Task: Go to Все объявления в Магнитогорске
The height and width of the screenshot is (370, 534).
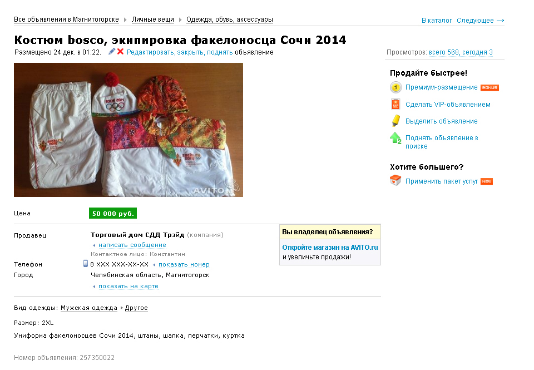Action: click(x=66, y=19)
